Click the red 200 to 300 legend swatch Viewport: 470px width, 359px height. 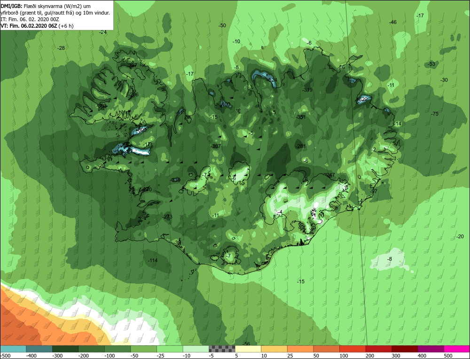tap(378, 349)
